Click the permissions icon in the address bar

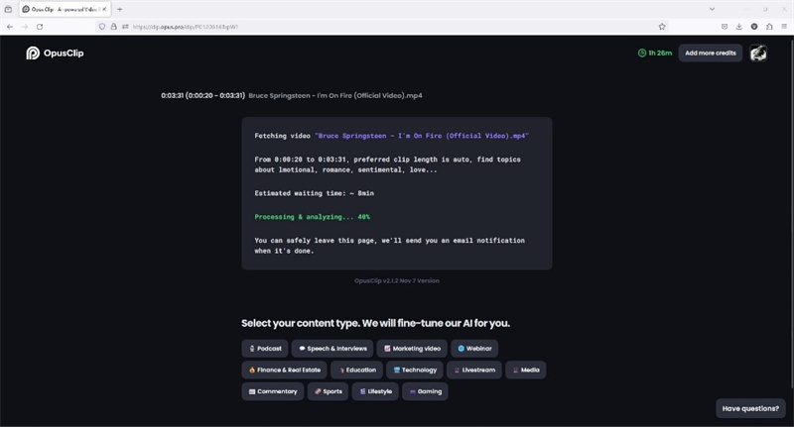pyautogui.click(x=125, y=27)
